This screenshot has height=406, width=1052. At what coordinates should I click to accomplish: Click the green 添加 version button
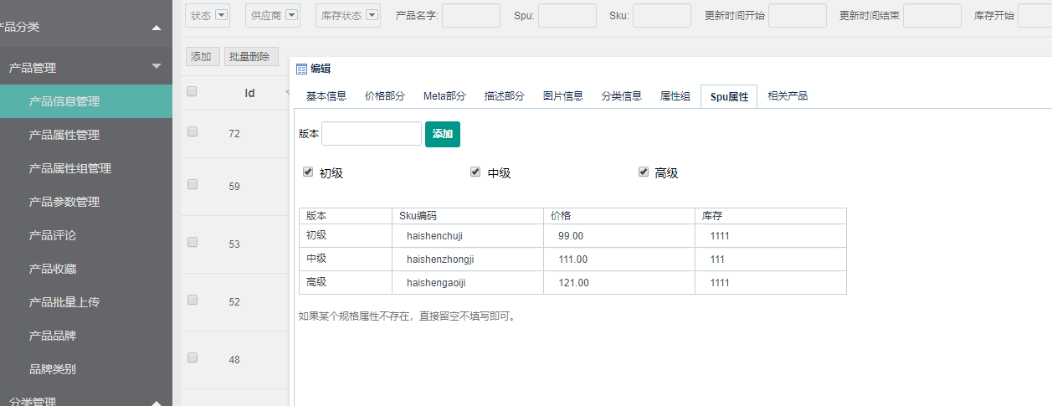442,134
